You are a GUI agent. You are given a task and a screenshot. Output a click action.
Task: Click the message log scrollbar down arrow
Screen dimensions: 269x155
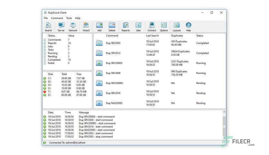(x=224, y=138)
